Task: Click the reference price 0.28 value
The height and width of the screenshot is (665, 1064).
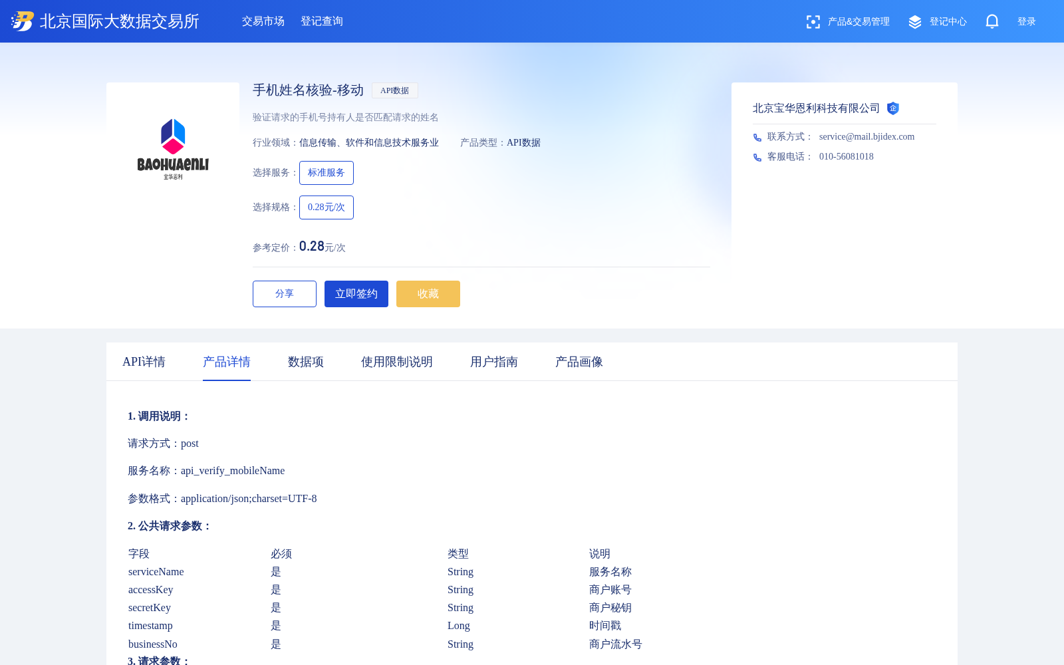Action: [x=312, y=246]
